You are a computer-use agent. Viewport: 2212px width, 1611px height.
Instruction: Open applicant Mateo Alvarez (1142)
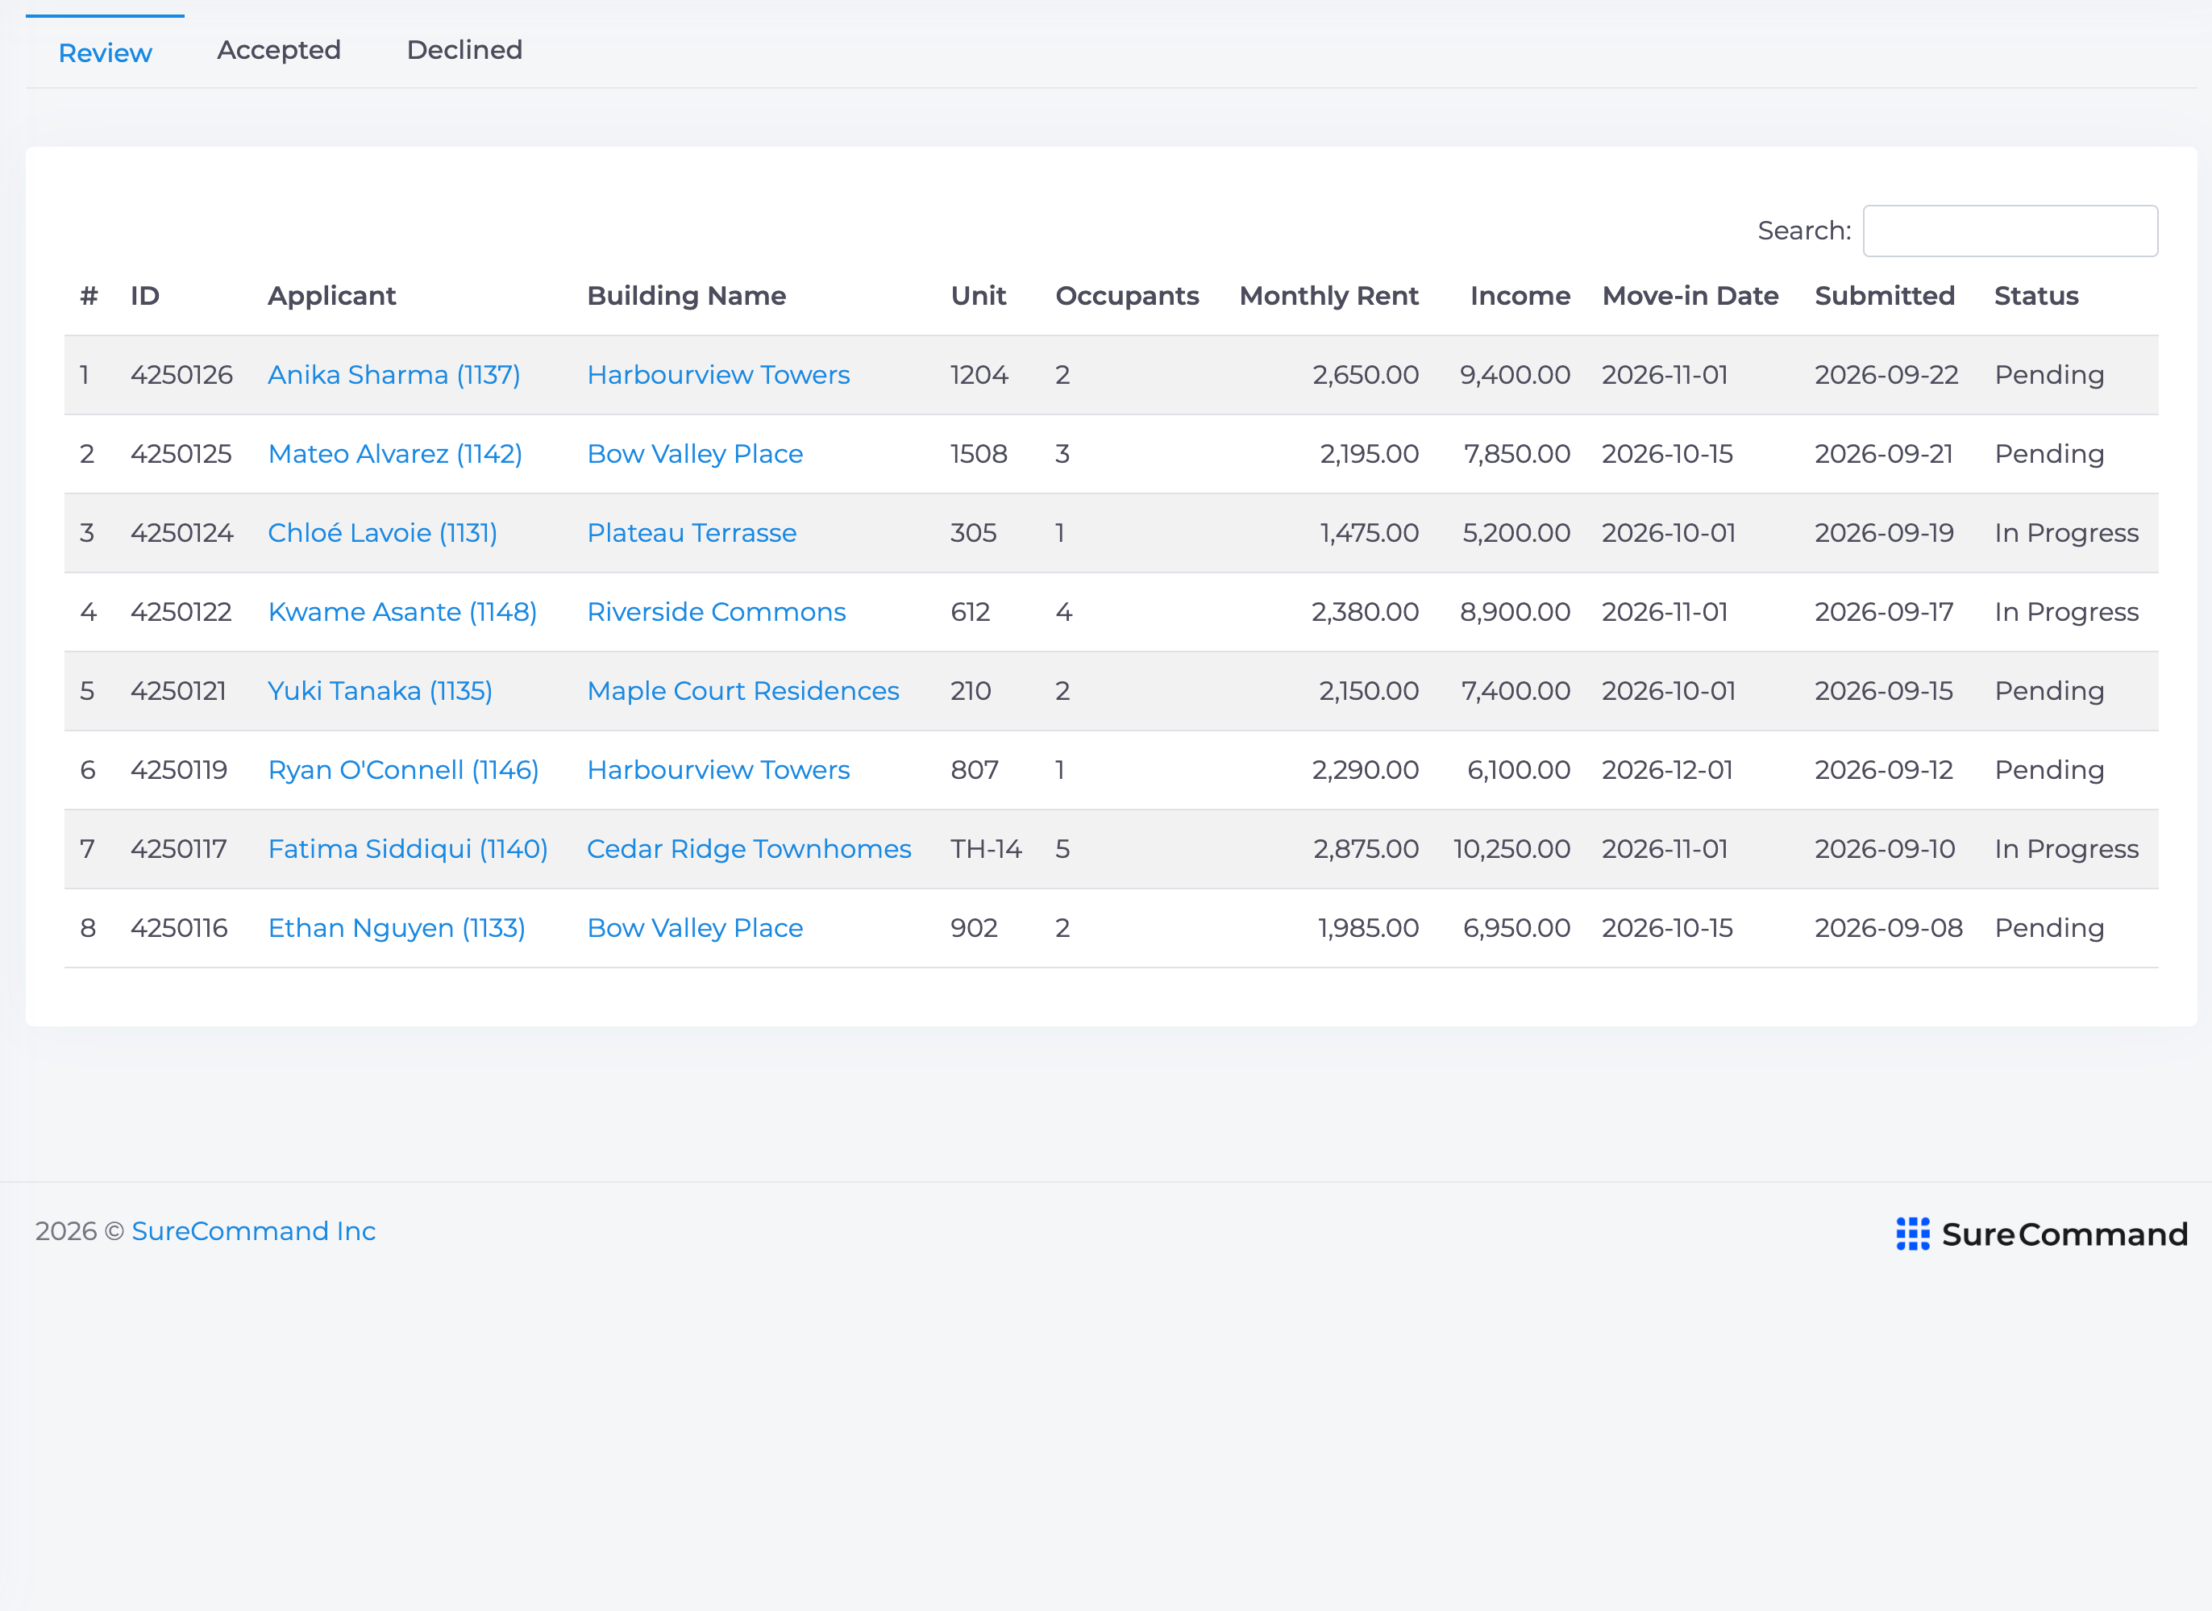[x=395, y=454]
